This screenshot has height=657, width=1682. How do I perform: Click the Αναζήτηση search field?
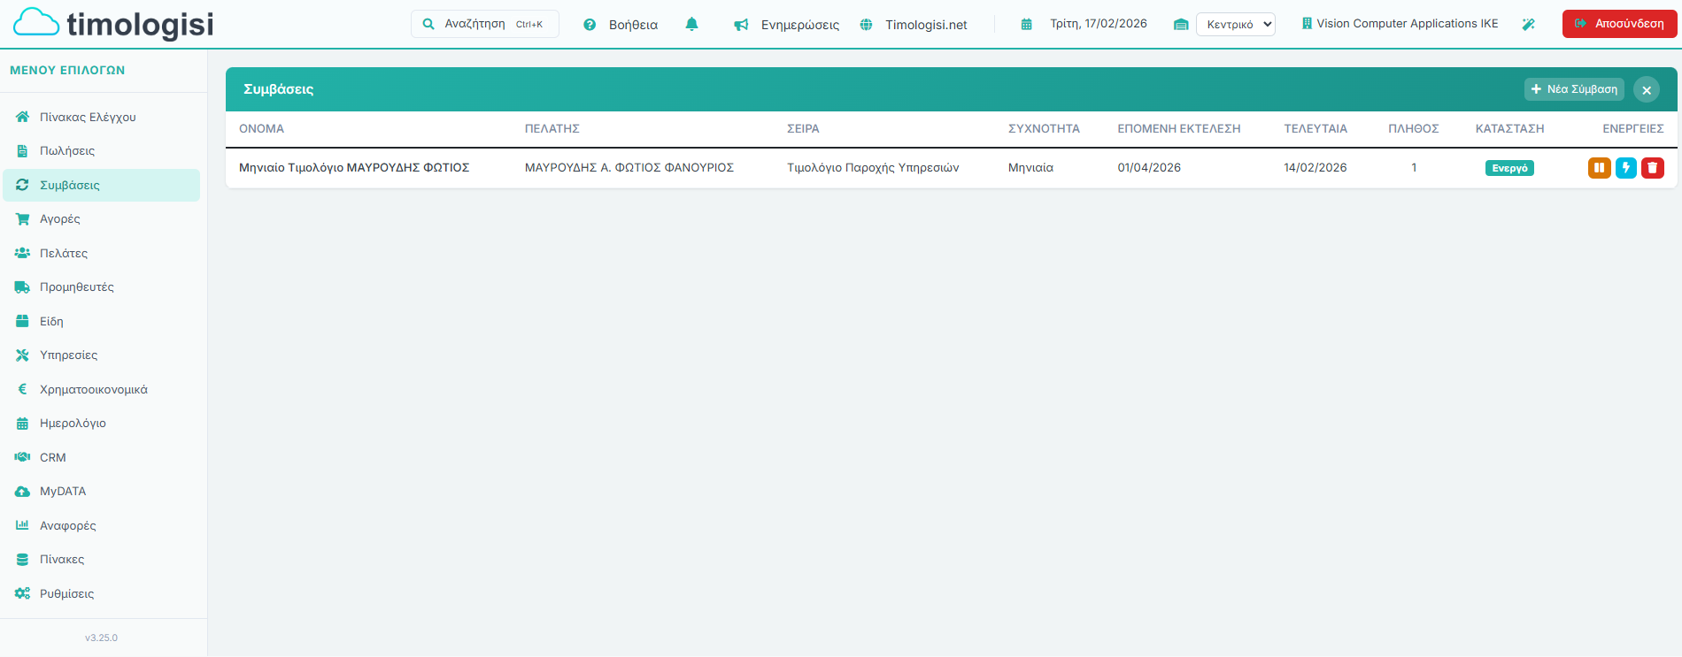pyautogui.click(x=484, y=24)
